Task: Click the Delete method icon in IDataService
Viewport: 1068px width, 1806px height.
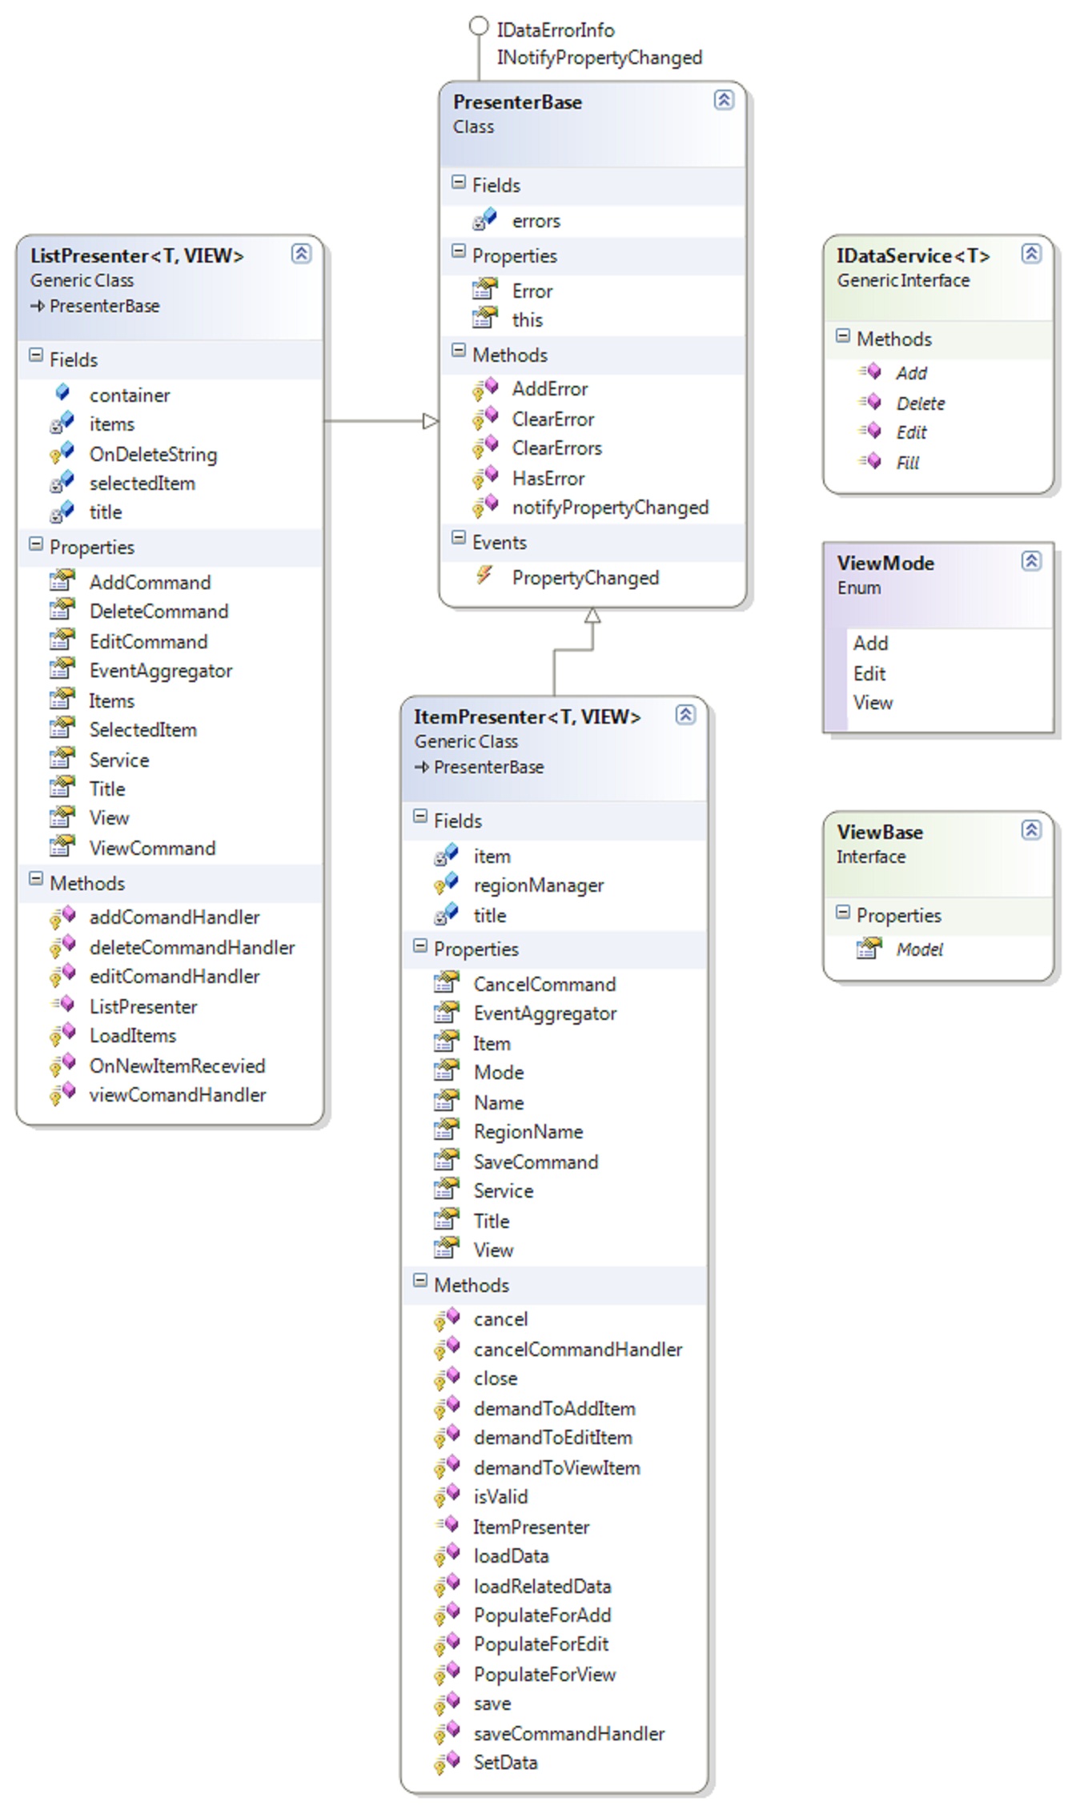Action: coord(869,403)
